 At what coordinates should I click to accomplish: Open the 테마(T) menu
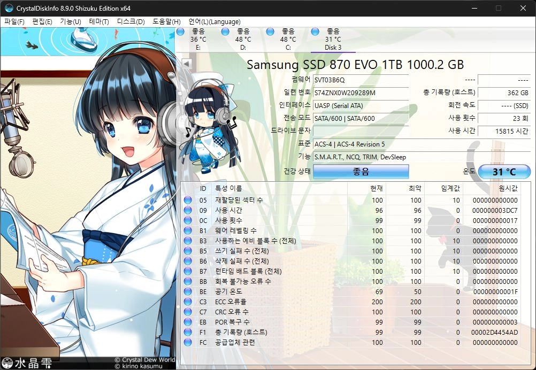coord(99,22)
